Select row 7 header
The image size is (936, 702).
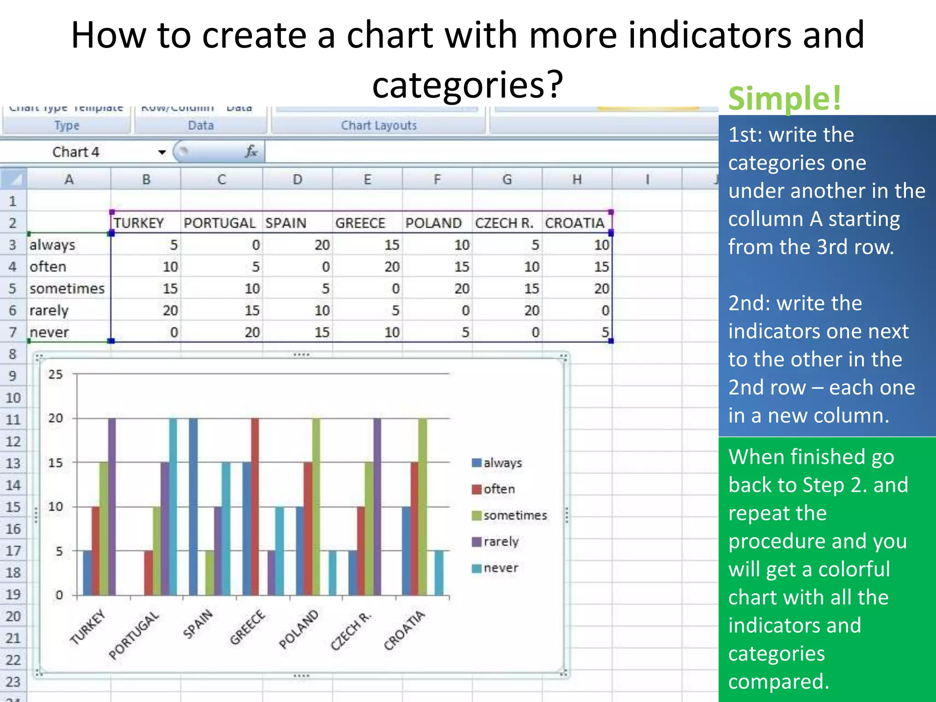tap(13, 332)
